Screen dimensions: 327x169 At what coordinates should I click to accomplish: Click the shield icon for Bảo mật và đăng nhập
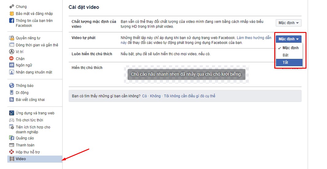12,13
